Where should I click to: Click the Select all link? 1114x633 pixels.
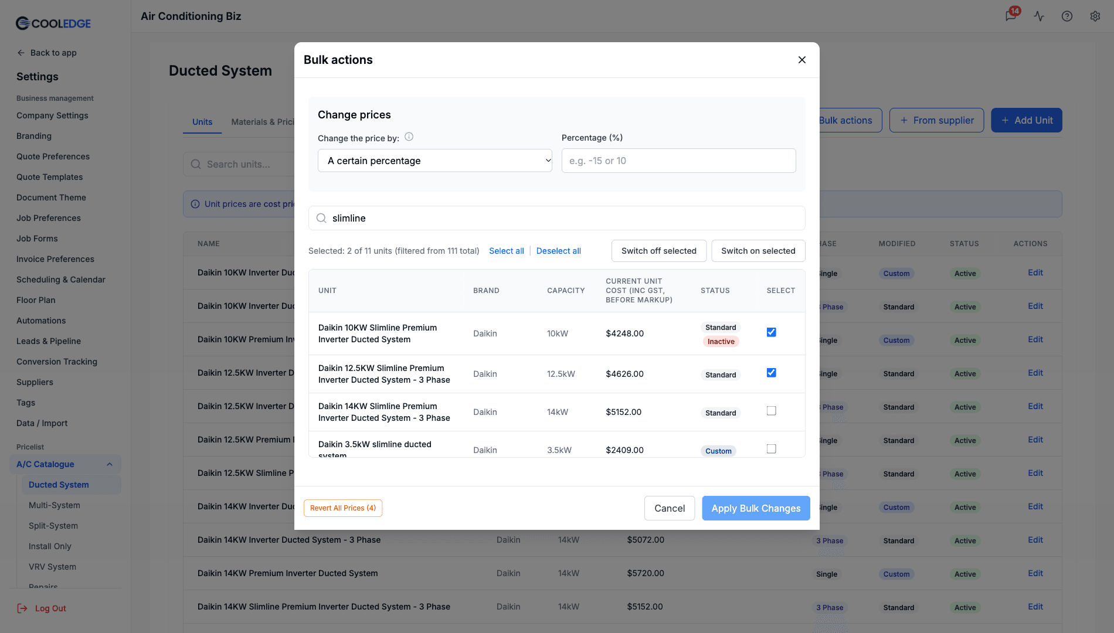[507, 251]
